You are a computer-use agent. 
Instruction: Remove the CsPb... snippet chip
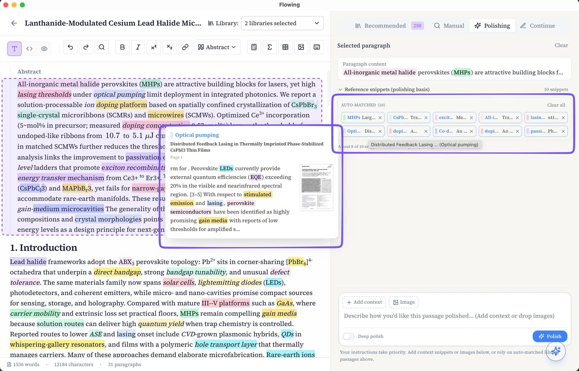tap(426, 118)
